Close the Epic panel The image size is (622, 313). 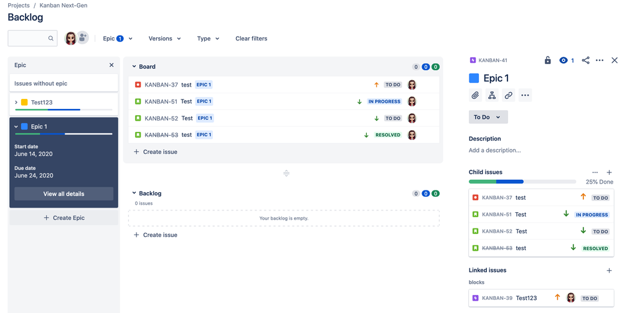pyautogui.click(x=111, y=65)
